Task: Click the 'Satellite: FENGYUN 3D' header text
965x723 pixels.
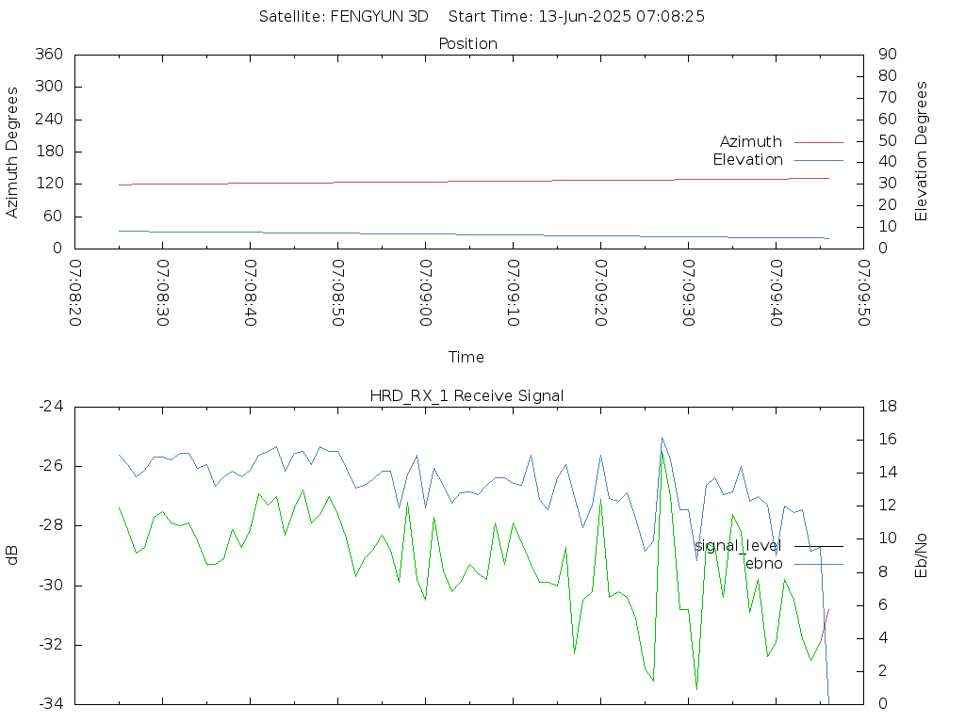Action: tap(343, 17)
